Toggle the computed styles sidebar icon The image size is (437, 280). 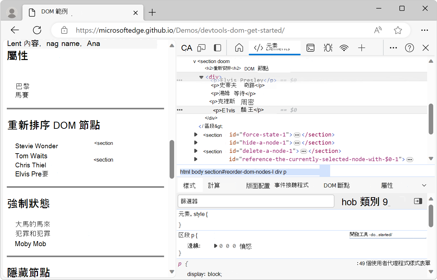[x=418, y=201]
